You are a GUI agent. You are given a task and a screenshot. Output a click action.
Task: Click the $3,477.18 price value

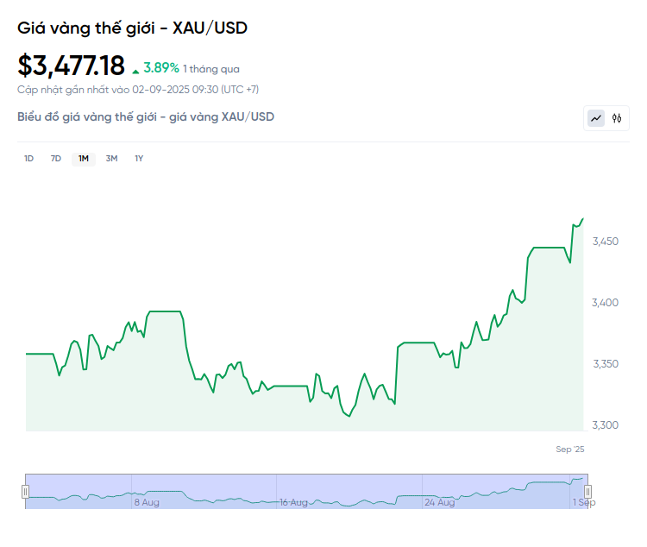[x=71, y=65]
